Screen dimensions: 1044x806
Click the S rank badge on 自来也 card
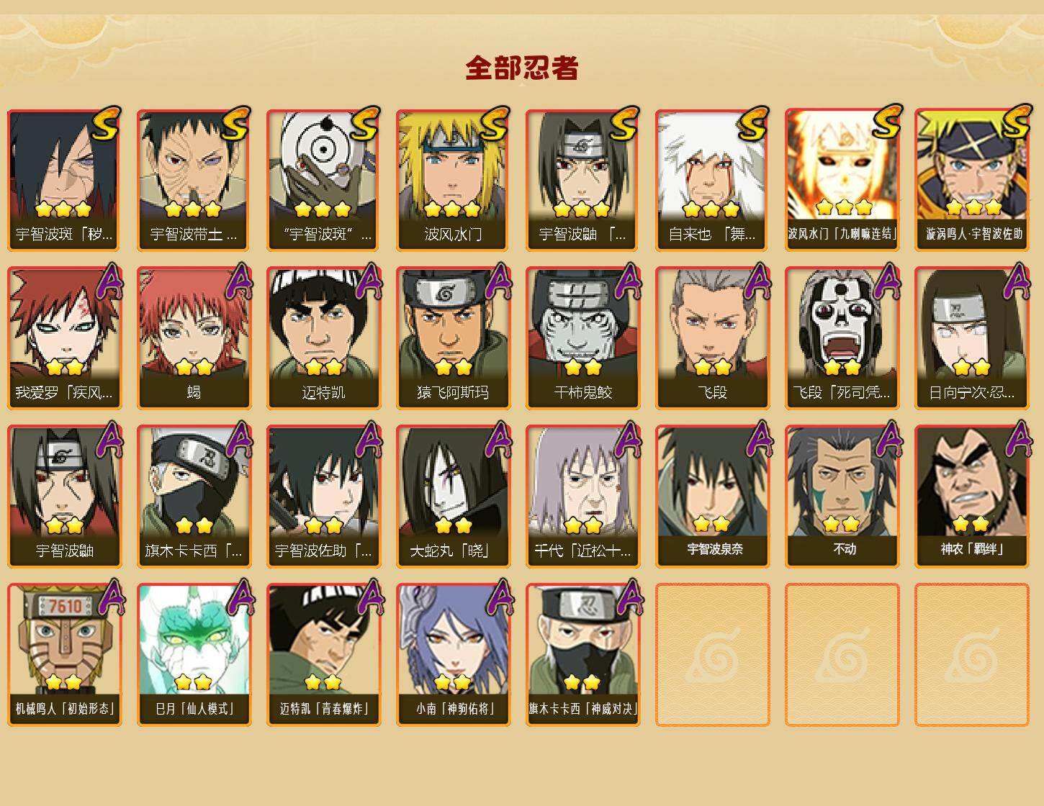(753, 123)
